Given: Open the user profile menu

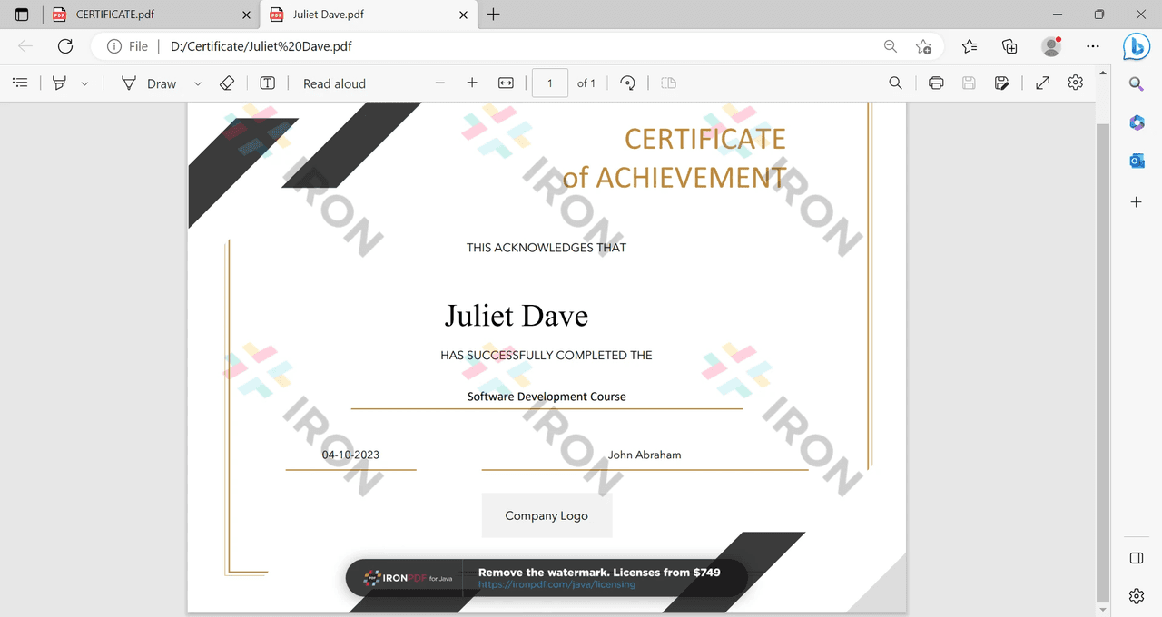Looking at the screenshot, I should tap(1051, 46).
